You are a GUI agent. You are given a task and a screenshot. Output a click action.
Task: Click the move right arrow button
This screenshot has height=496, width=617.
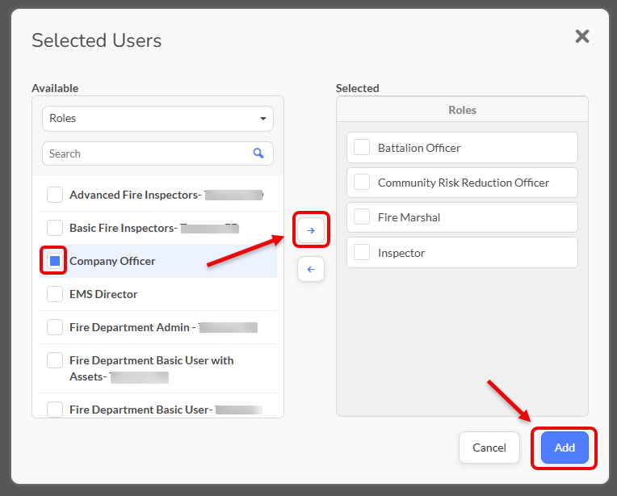point(311,230)
